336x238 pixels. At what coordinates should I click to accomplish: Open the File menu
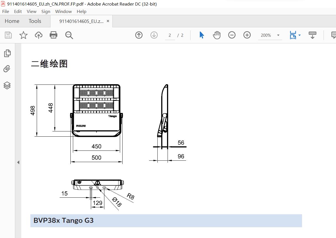pos(6,11)
